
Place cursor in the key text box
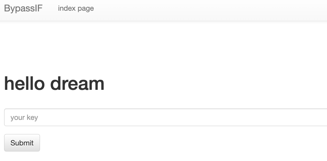166,117
